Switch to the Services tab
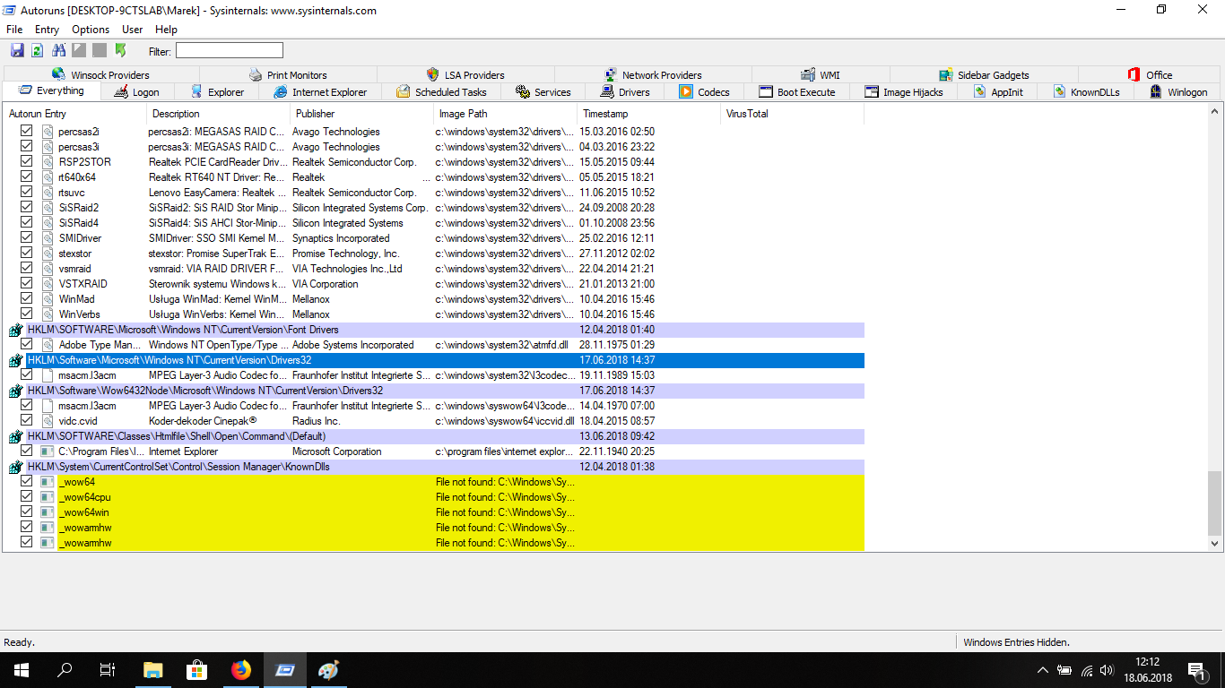Image resolution: width=1225 pixels, height=688 pixels. [x=543, y=92]
